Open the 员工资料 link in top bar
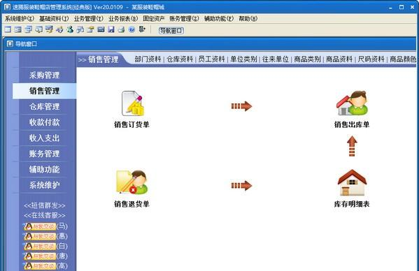 [x=212, y=59]
